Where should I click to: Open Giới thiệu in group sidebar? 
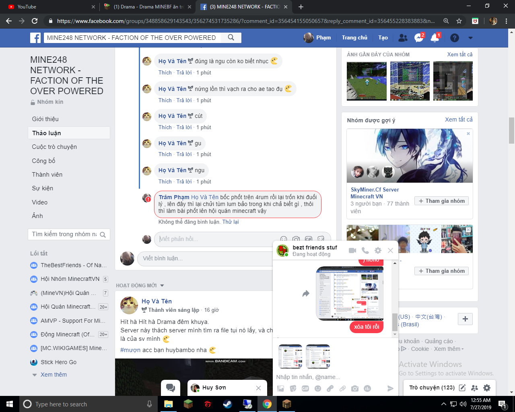click(x=45, y=119)
